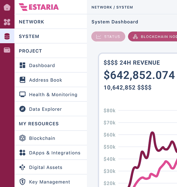Open Key Management
Image resolution: width=177 pixels, height=187 pixels.
(51, 181)
